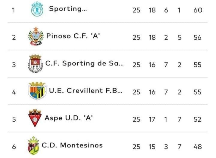Viewport: 216px width, 158px height.
Task: Click the Pinoso C.F. 'A' club crest
Action: coord(36,36)
